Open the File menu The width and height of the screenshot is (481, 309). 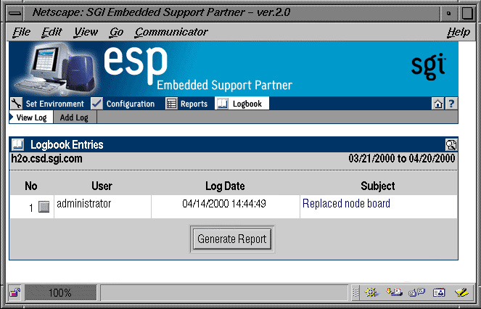coord(22,32)
